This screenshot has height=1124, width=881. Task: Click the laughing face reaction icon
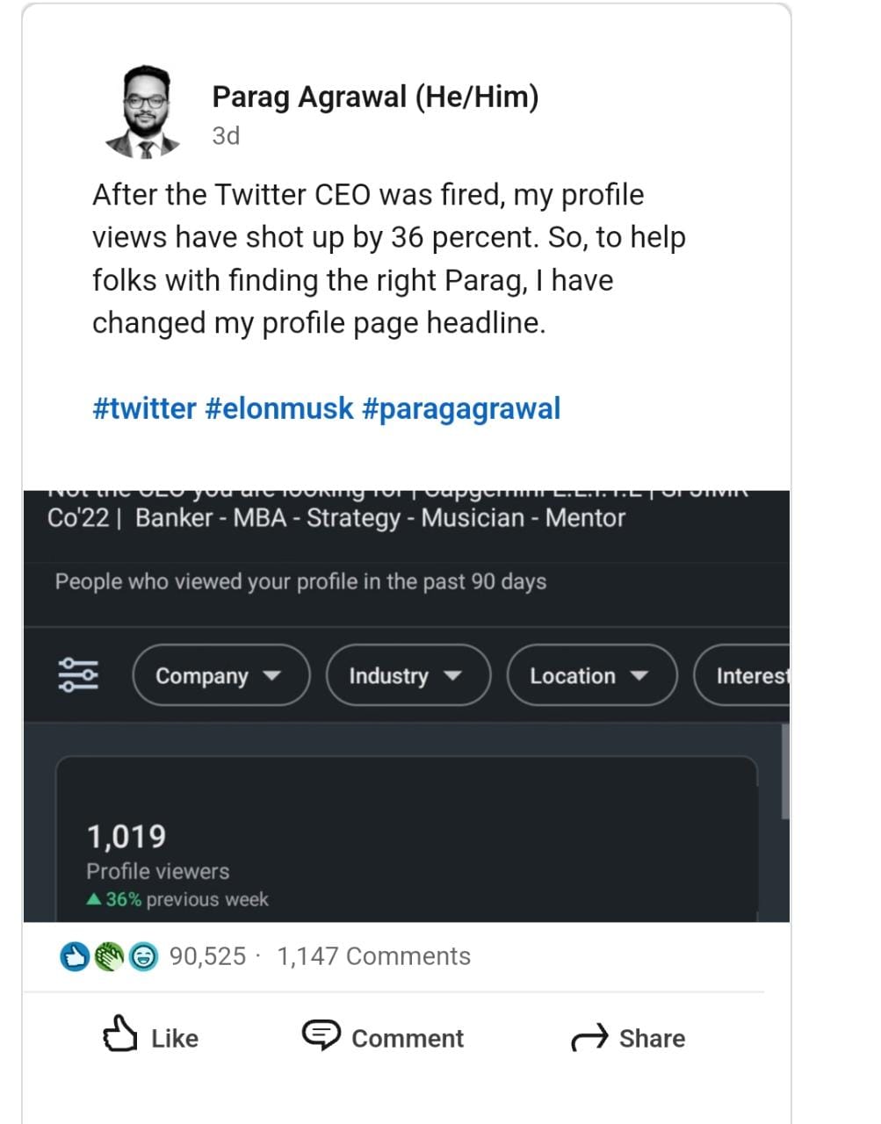coord(141,956)
